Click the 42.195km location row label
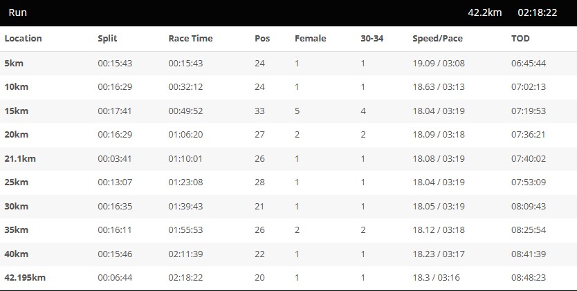The image size is (577, 291). (25, 277)
